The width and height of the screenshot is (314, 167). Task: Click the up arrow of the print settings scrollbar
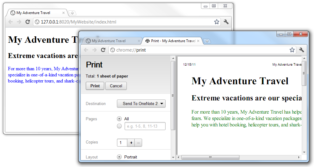point(173,58)
